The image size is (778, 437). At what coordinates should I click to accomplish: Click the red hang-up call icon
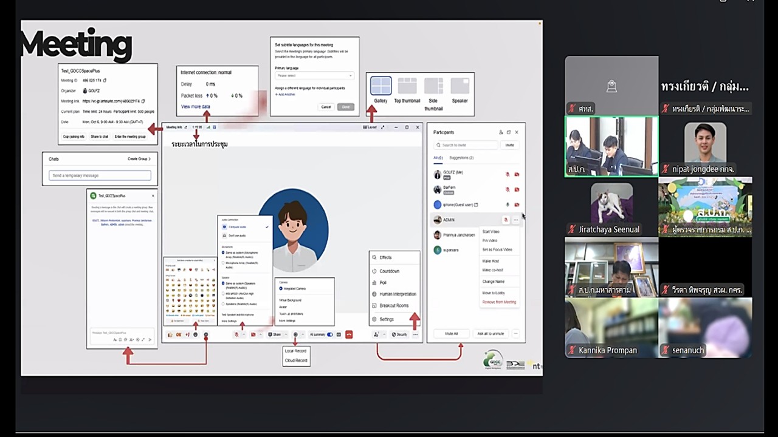(349, 334)
